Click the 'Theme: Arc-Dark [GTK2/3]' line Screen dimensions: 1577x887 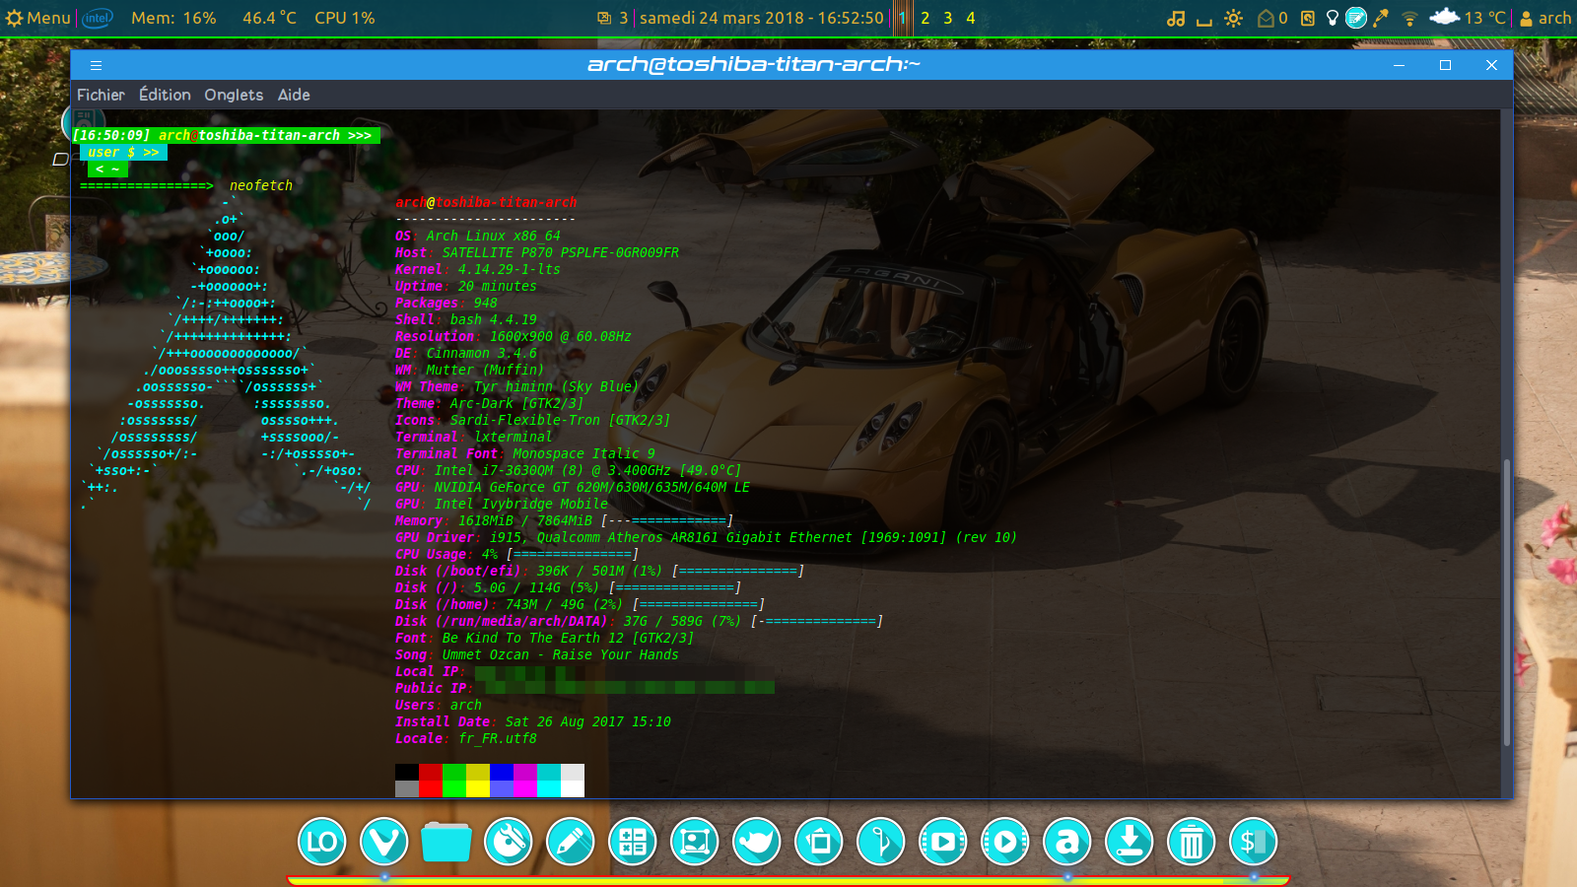(x=490, y=403)
